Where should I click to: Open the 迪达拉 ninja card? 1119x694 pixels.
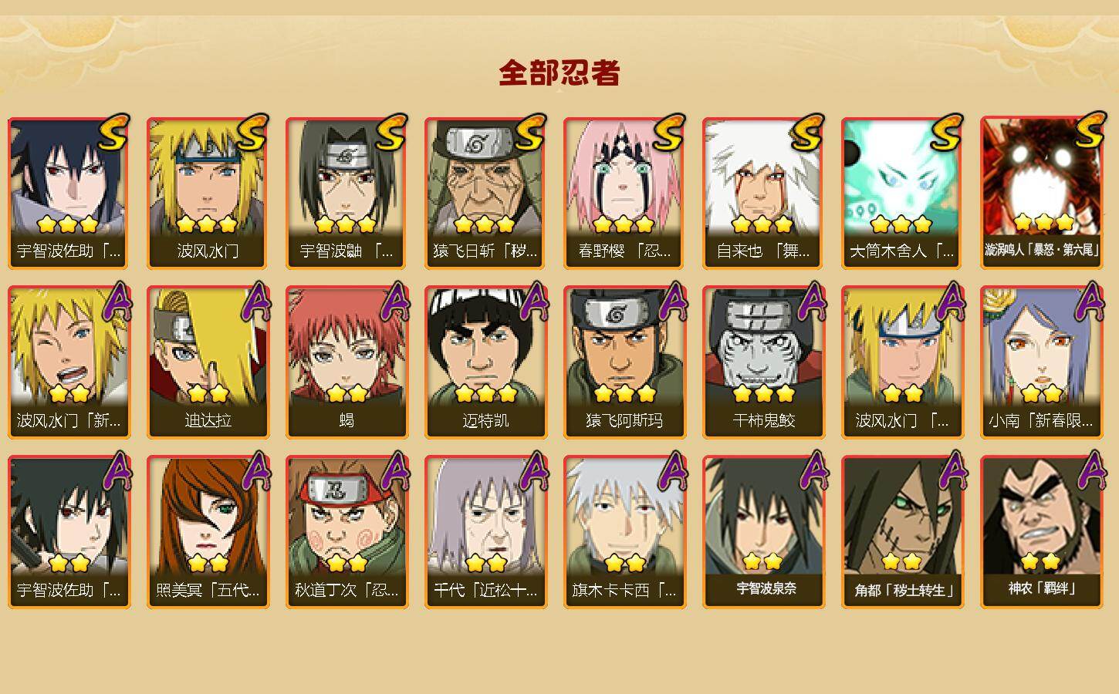click(x=208, y=362)
